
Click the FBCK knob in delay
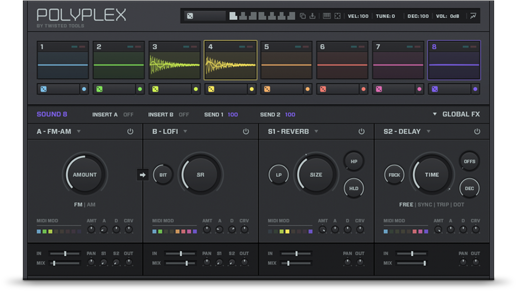394,175
